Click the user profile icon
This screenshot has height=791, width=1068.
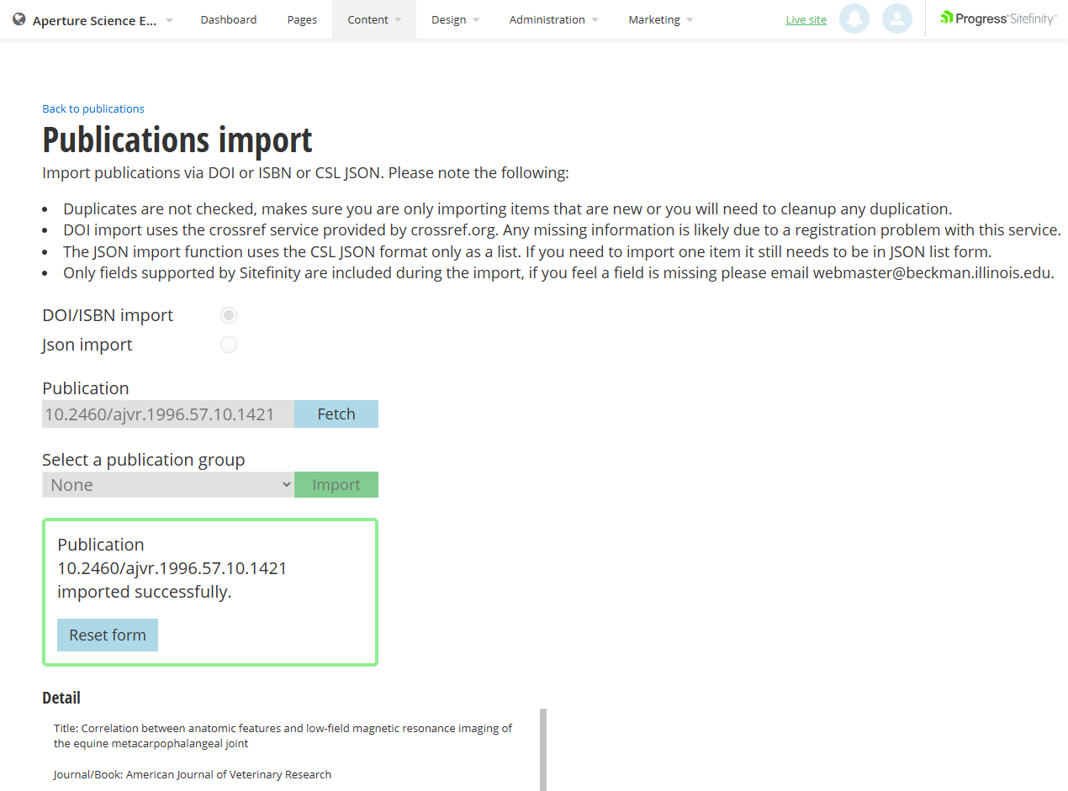coord(896,18)
